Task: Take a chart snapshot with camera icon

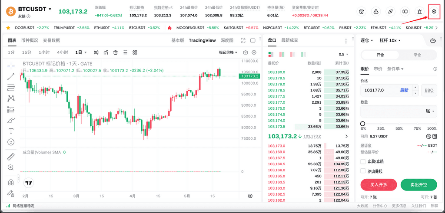Action: tap(246, 52)
